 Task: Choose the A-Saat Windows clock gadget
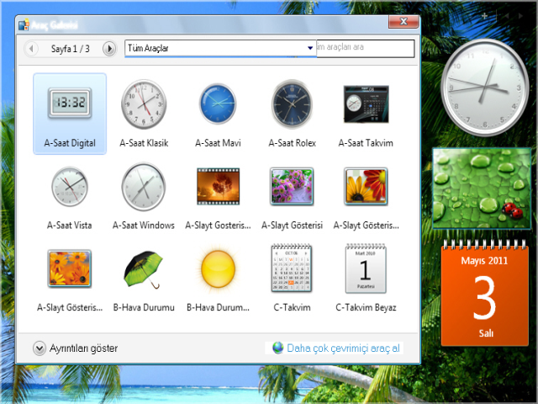click(x=144, y=196)
